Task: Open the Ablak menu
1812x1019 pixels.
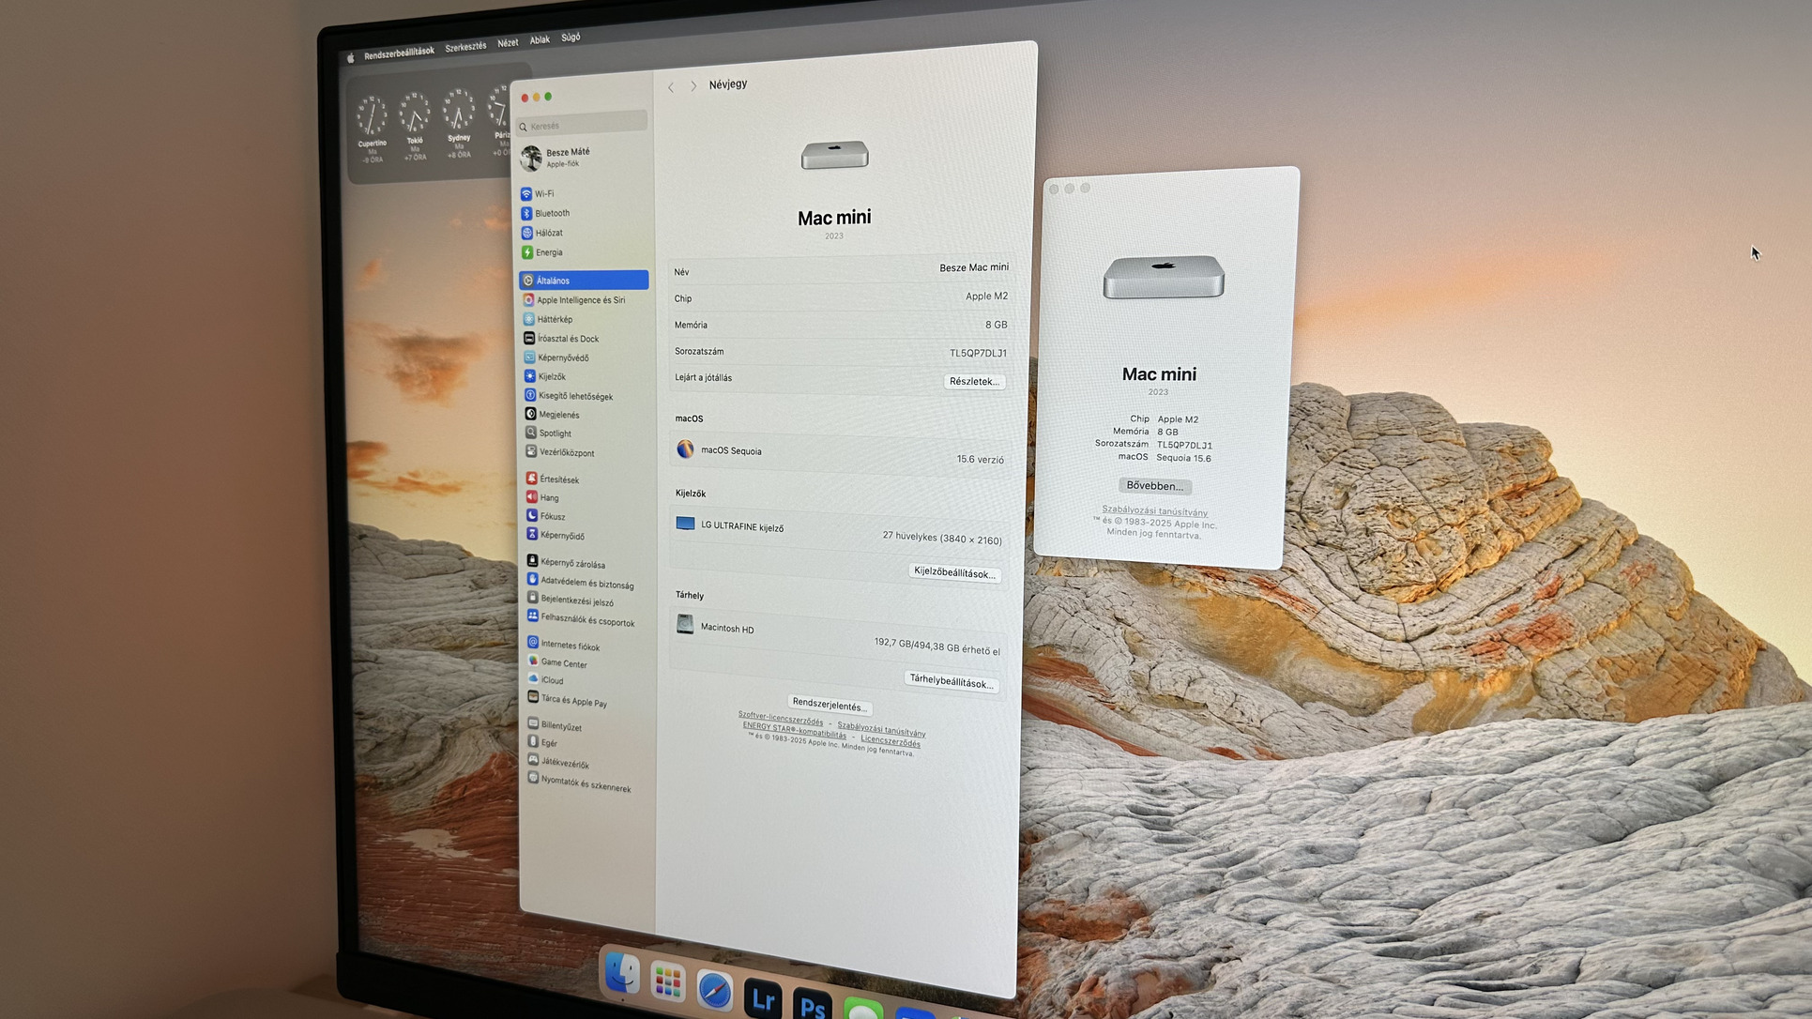Action: coord(540,40)
